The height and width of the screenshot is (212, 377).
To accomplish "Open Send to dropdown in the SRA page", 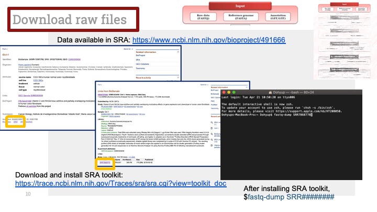I will [205, 85].
